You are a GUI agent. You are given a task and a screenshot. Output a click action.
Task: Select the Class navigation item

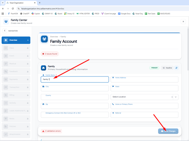(x=16, y=48)
